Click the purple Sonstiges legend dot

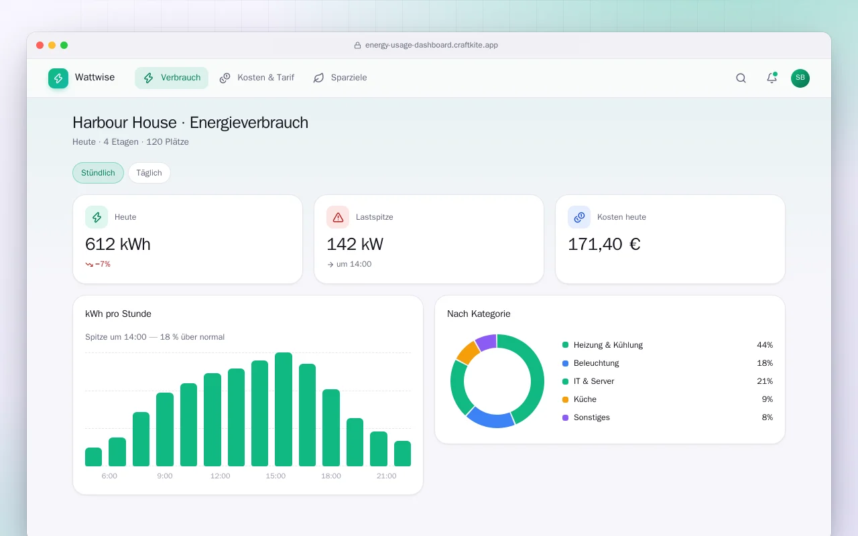[x=565, y=417]
